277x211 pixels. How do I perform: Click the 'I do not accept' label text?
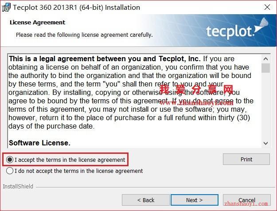click(x=79, y=171)
